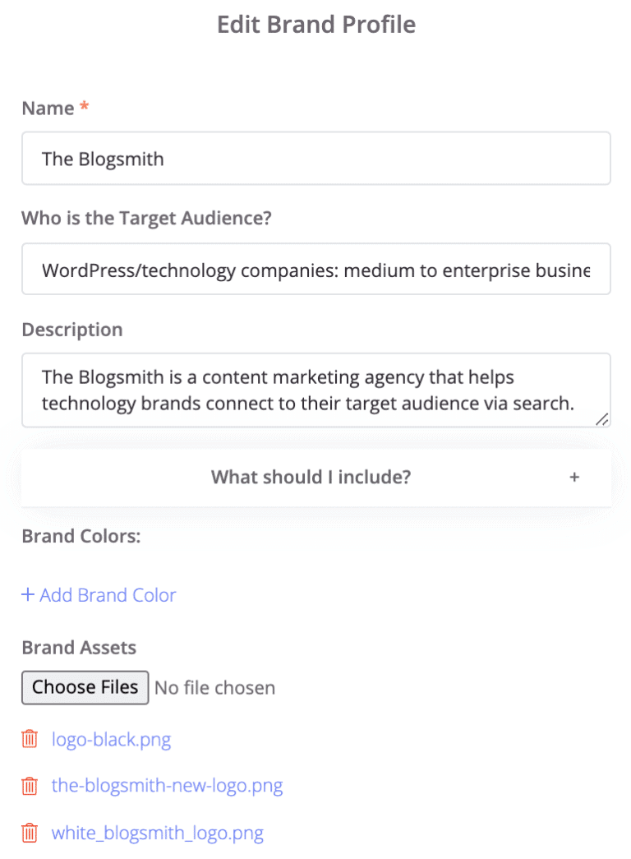Open the logo-black.png file link
The height and width of the screenshot is (859, 631).
coord(112,739)
